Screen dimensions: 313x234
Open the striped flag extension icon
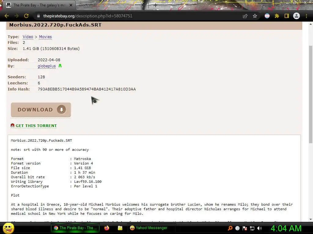267,16
